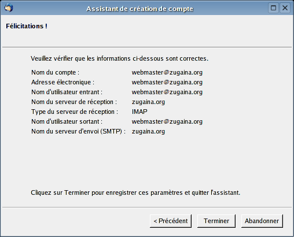The image size is (294, 237).
Task: Close the account wizard window
Action: [x=285, y=8]
